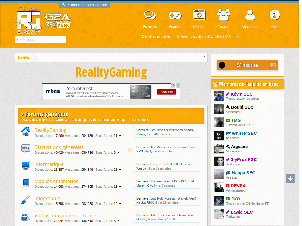
Task: Expand RealityGaming sous-forum 11 dropdown
Action: pyautogui.click(x=120, y=136)
